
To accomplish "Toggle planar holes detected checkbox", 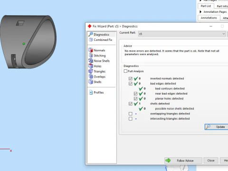I will tap(135, 99).
